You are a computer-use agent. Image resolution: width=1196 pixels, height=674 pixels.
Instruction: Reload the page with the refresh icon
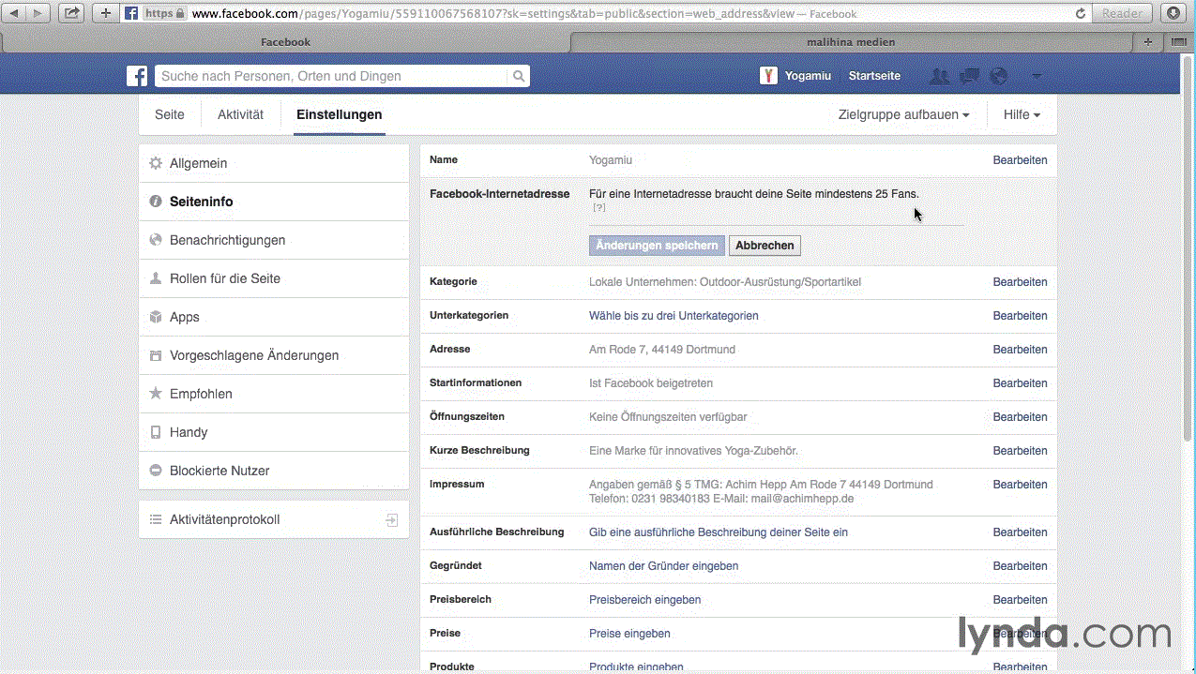(1081, 13)
